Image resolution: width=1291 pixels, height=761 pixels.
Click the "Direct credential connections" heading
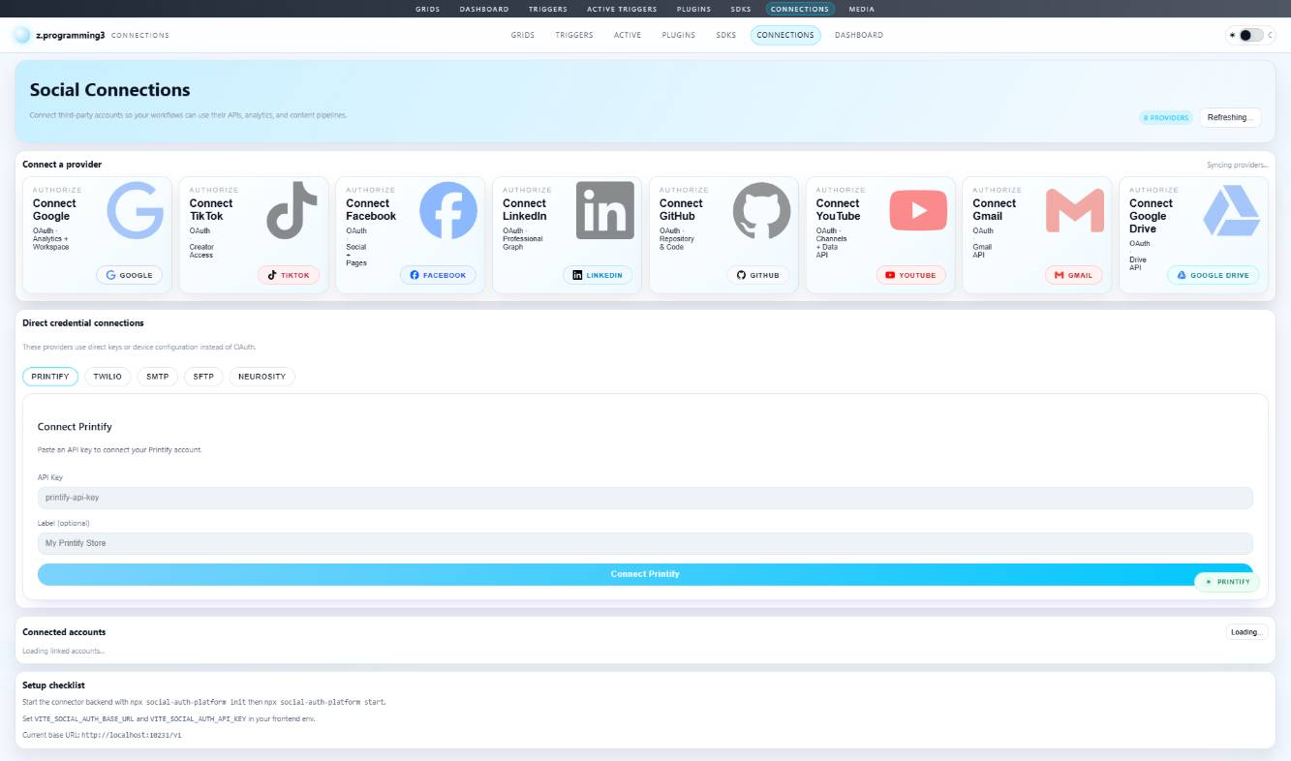[x=83, y=322]
